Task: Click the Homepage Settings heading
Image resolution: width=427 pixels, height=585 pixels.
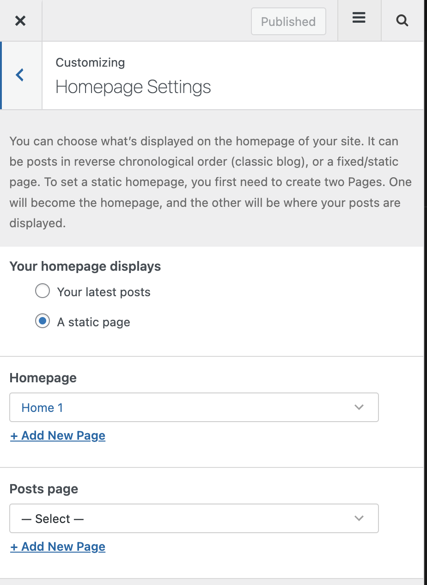Action: 133,87
